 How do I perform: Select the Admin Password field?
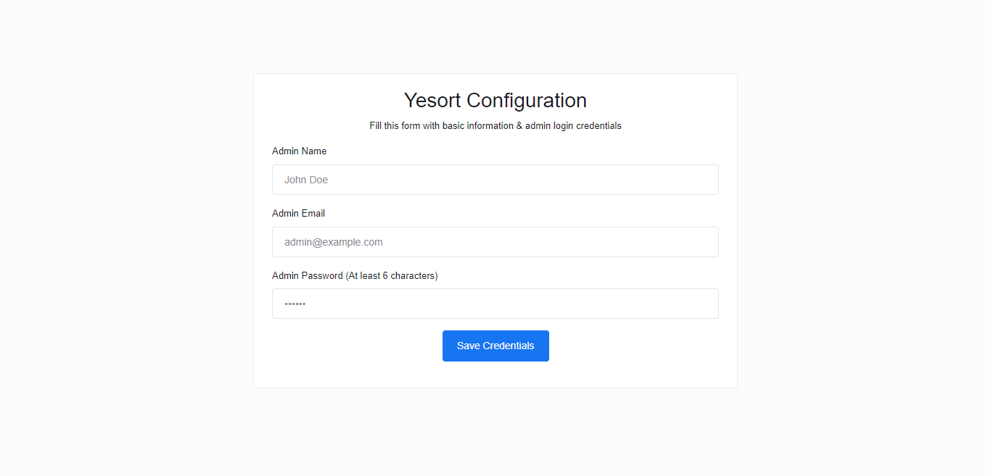point(495,304)
